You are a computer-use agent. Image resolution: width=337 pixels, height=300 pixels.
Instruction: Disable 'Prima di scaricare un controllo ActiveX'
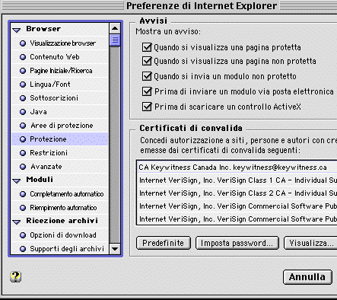[147, 107]
